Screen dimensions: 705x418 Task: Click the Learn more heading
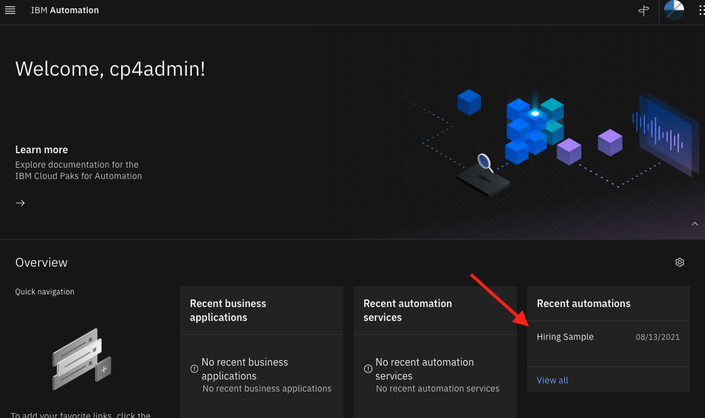[x=42, y=149]
